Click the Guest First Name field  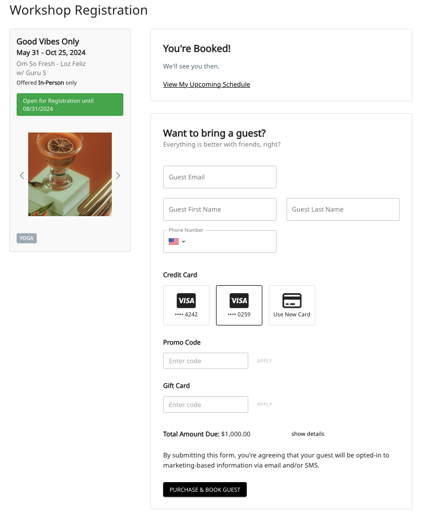click(220, 210)
